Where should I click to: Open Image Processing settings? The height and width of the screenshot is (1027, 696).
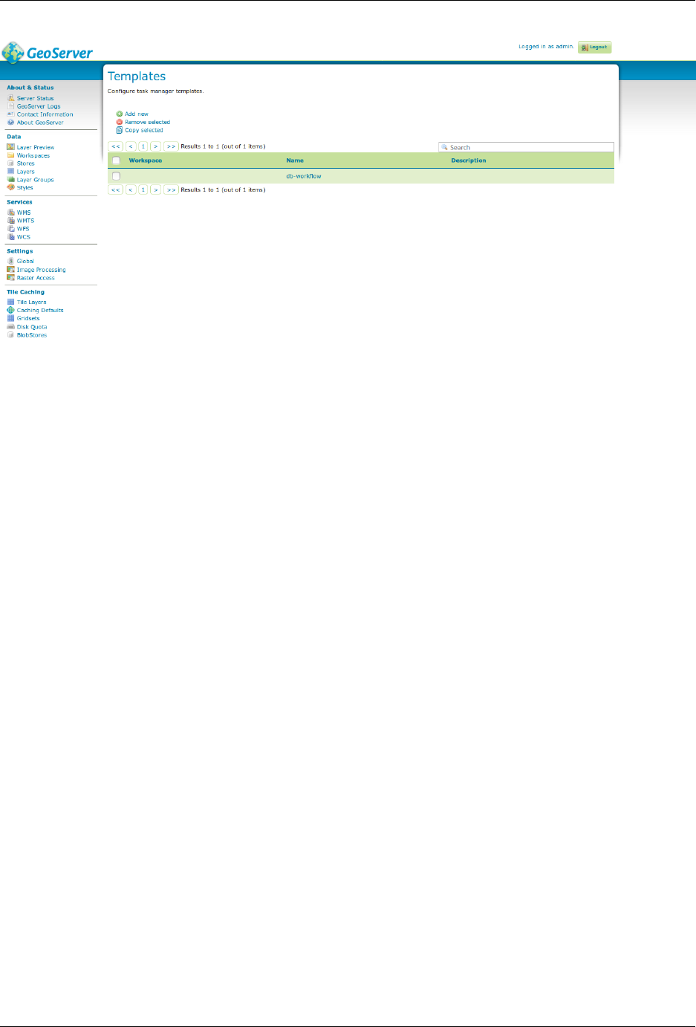[x=42, y=270]
